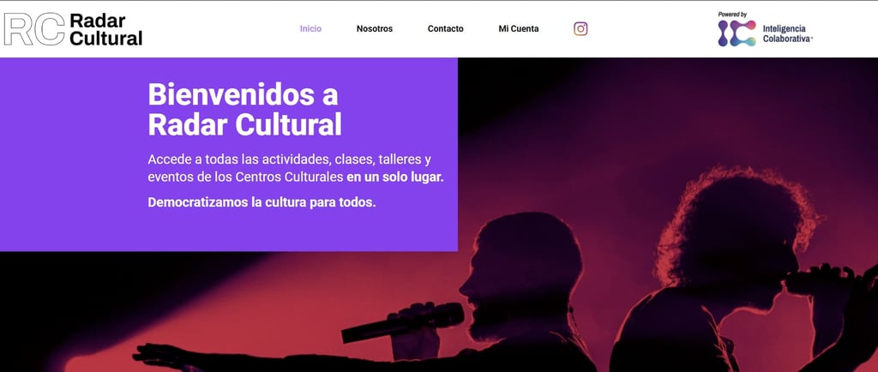The width and height of the screenshot is (878, 372).
Task: Click the bold 'en un solo lugar' text
Action: [394, 178]
